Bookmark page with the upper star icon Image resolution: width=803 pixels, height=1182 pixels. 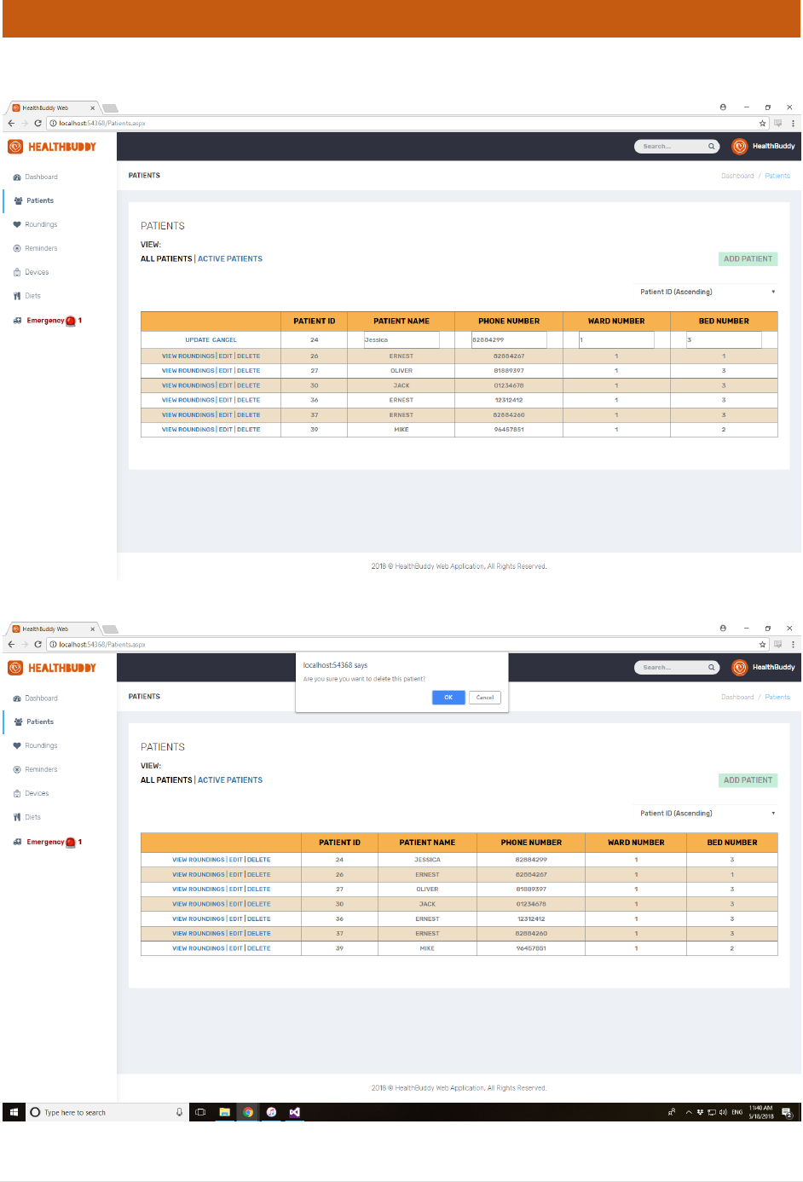coord(762,124)
